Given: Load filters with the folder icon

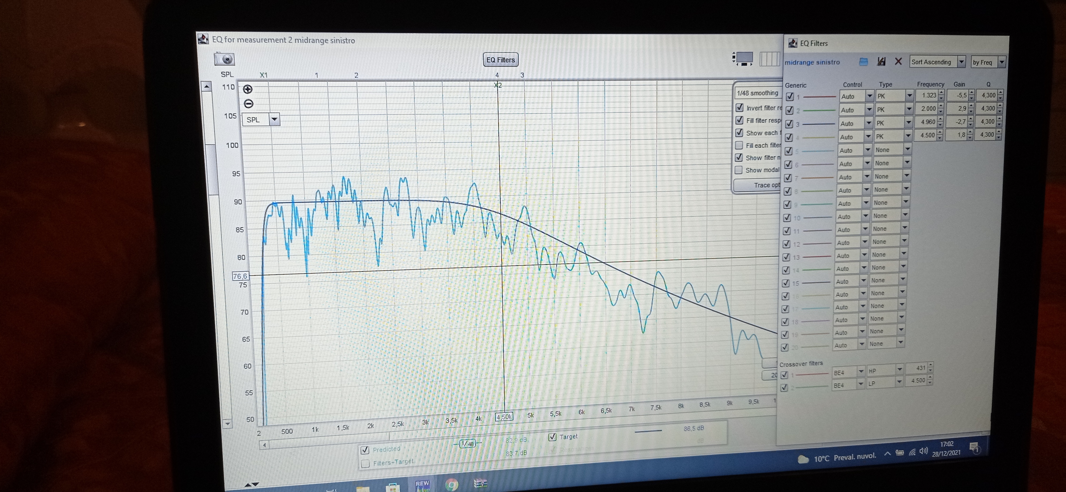Looking at the screenshot, I should click(x=863, y=61).
